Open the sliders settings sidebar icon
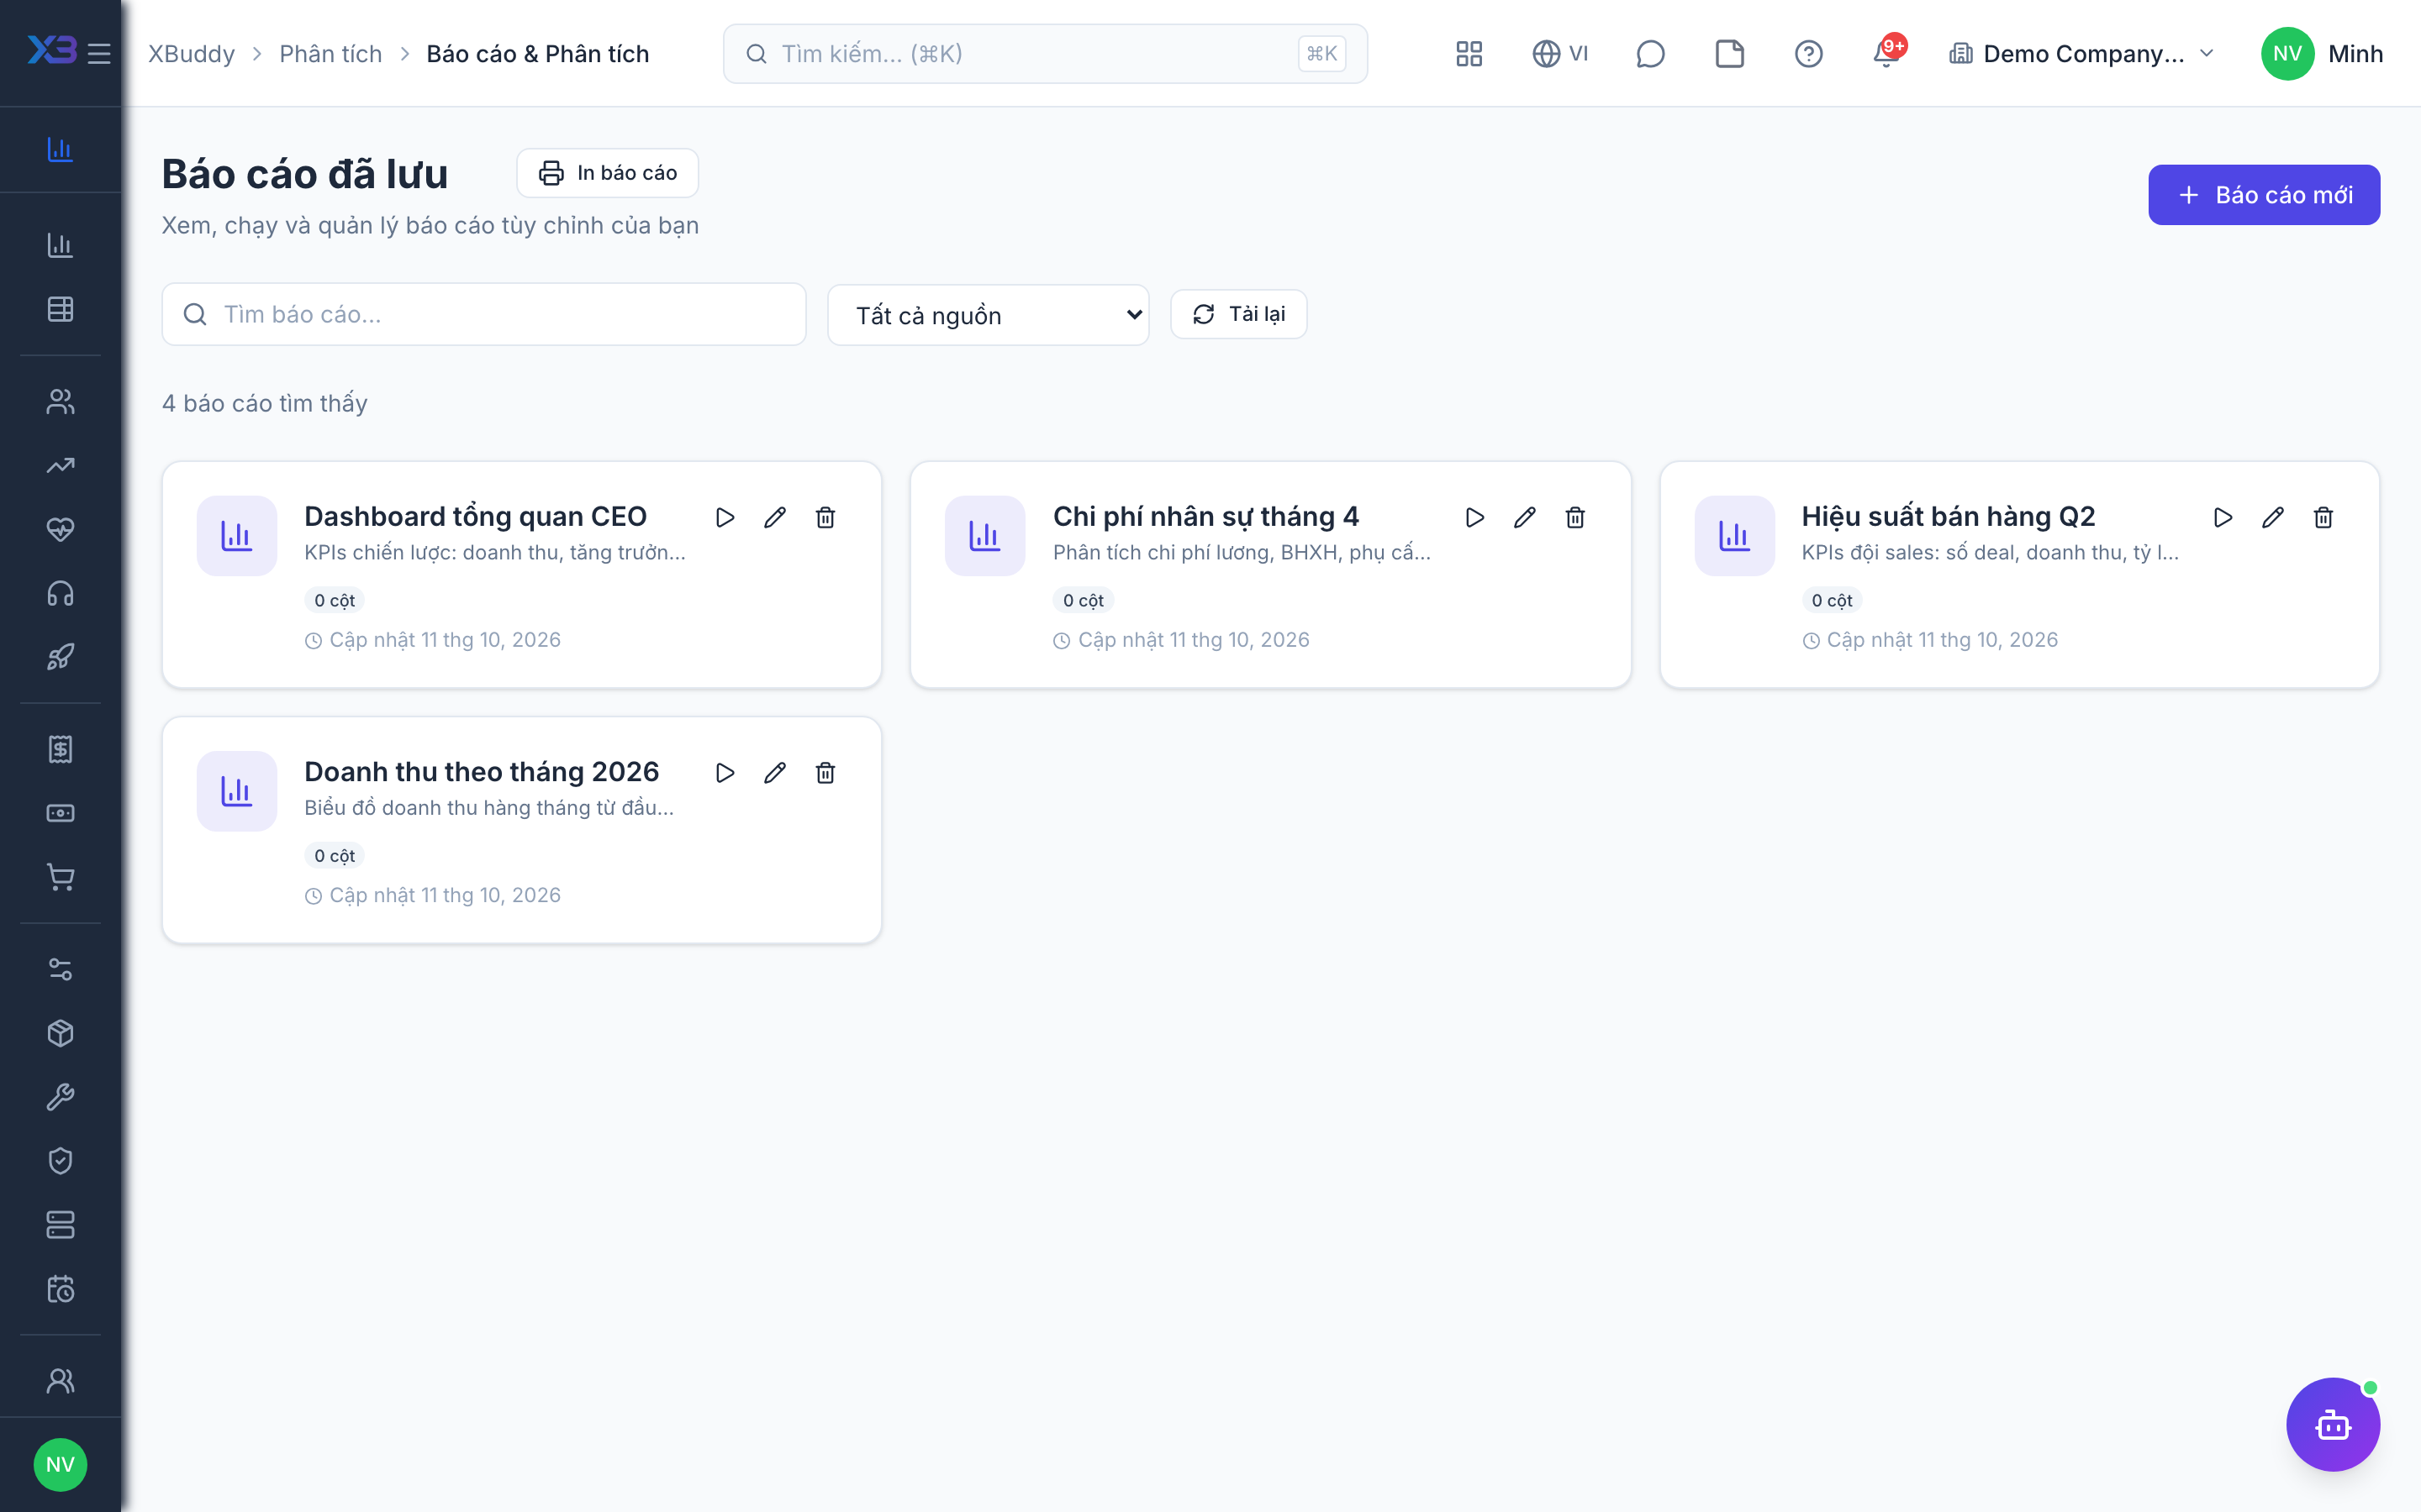 tap(60, 969)
